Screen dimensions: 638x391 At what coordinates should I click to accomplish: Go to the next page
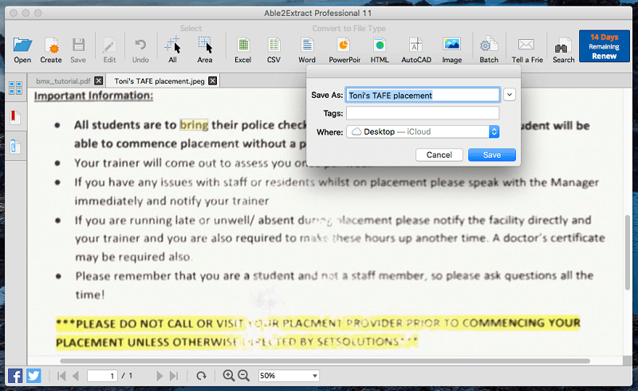pos(159,376)
